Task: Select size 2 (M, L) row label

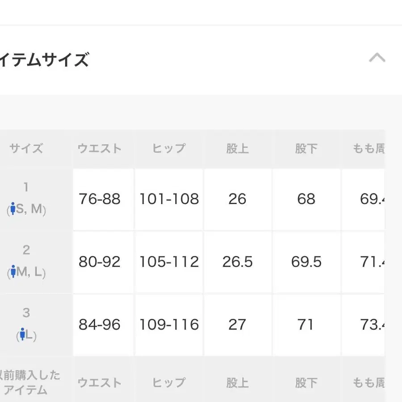Action: pos(26,262)
